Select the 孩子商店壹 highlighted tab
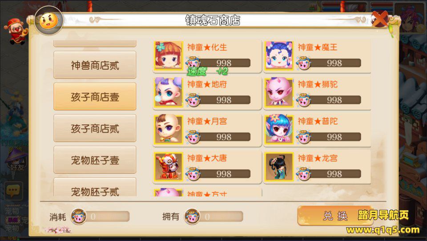The height and width of the screenshot is (241, 427). click(95, 96)
